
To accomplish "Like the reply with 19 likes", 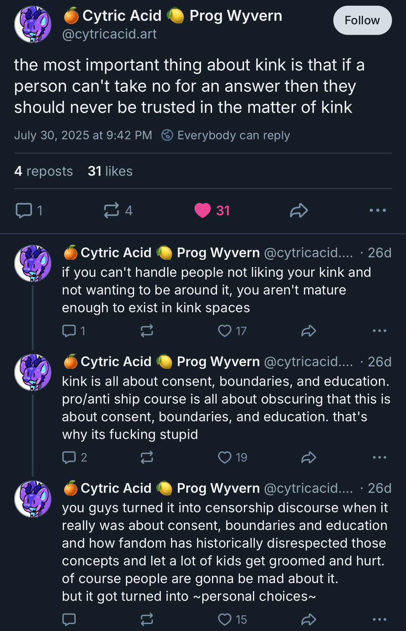I will [225, 457].
